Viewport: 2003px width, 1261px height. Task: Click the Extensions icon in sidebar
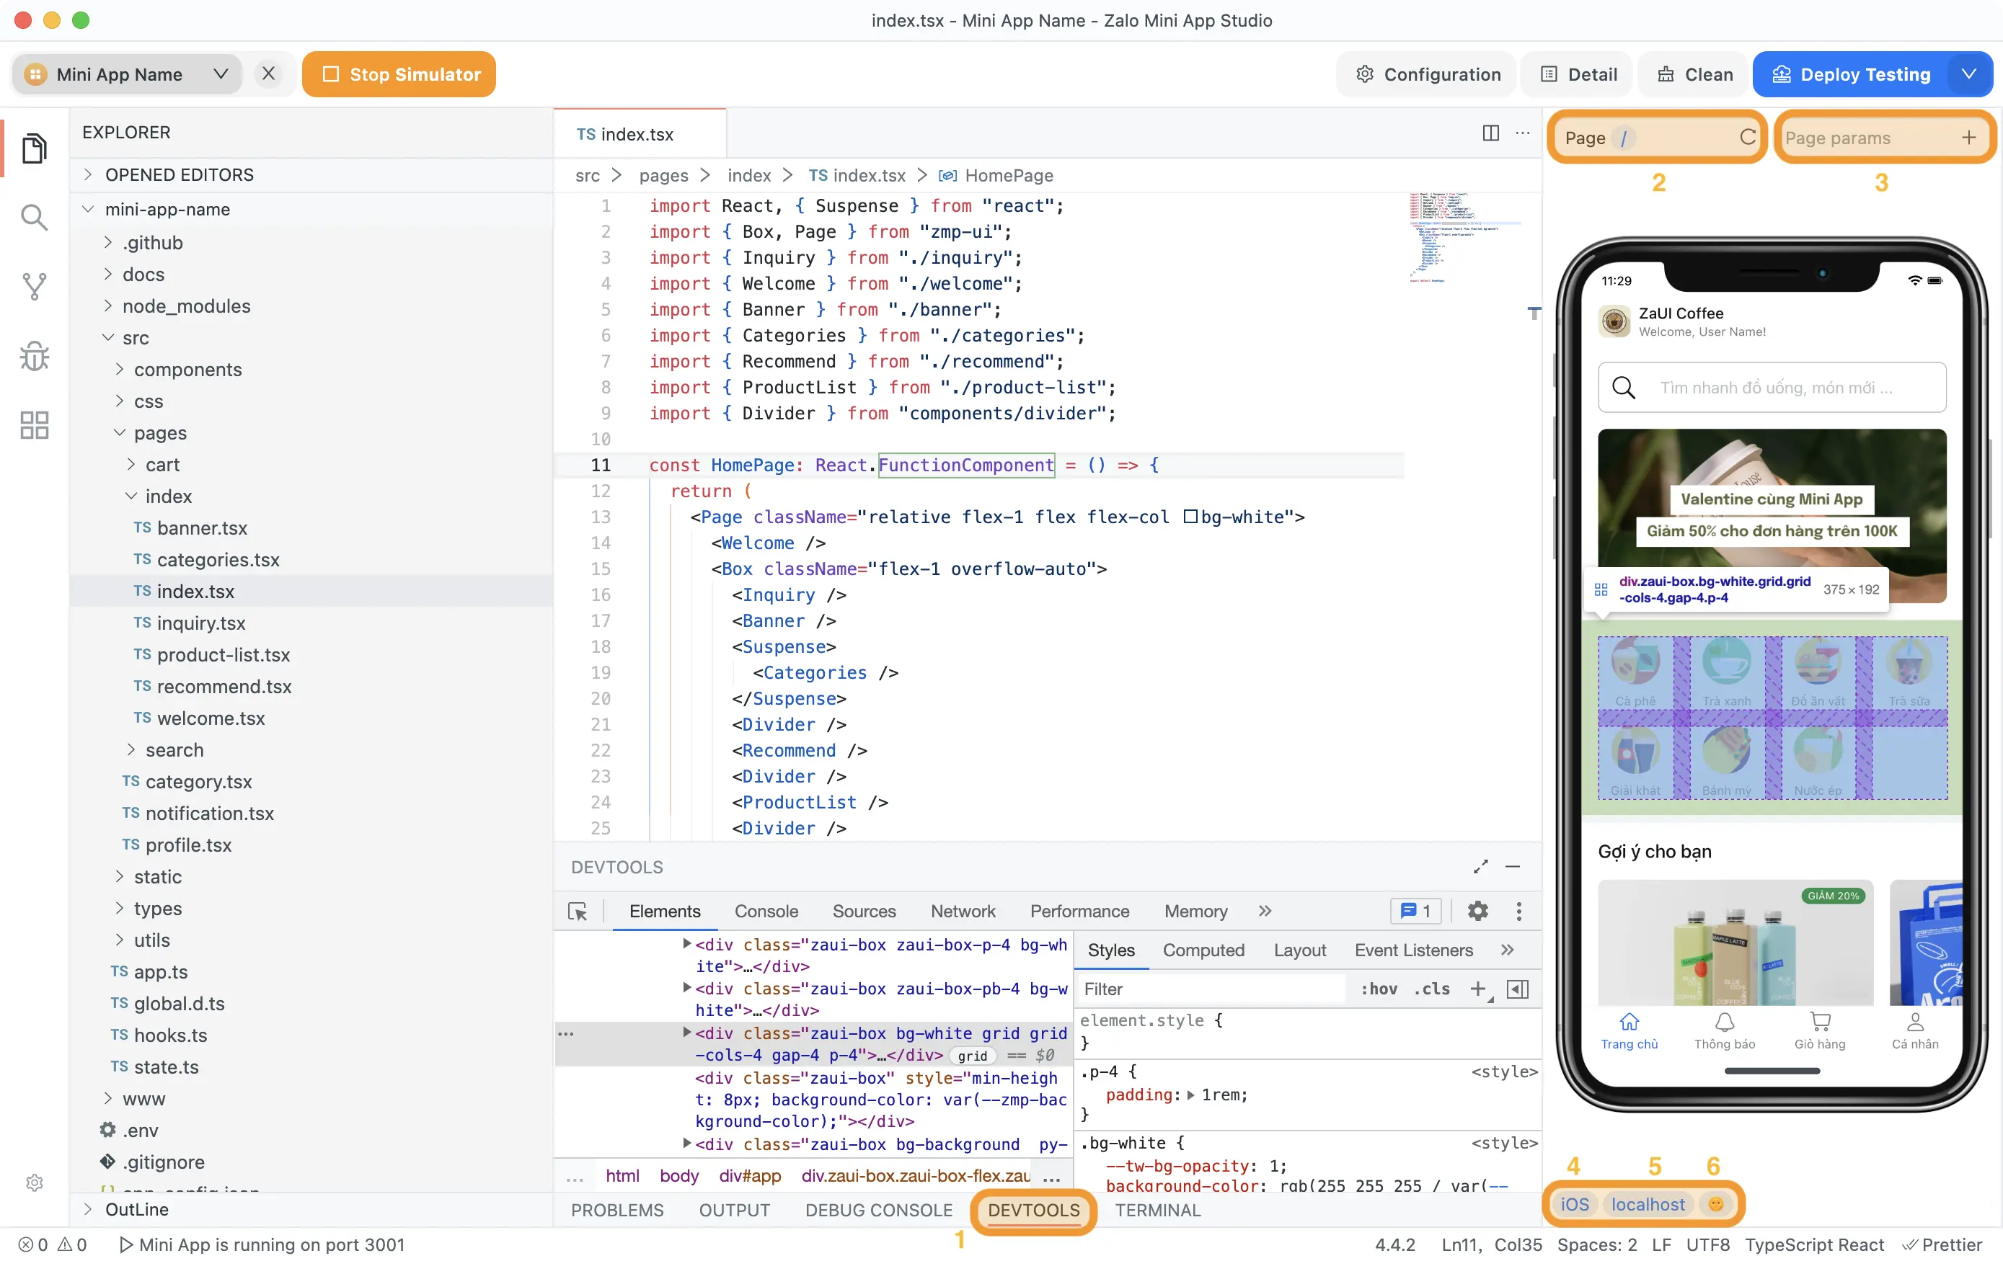[x=35, y=423]
